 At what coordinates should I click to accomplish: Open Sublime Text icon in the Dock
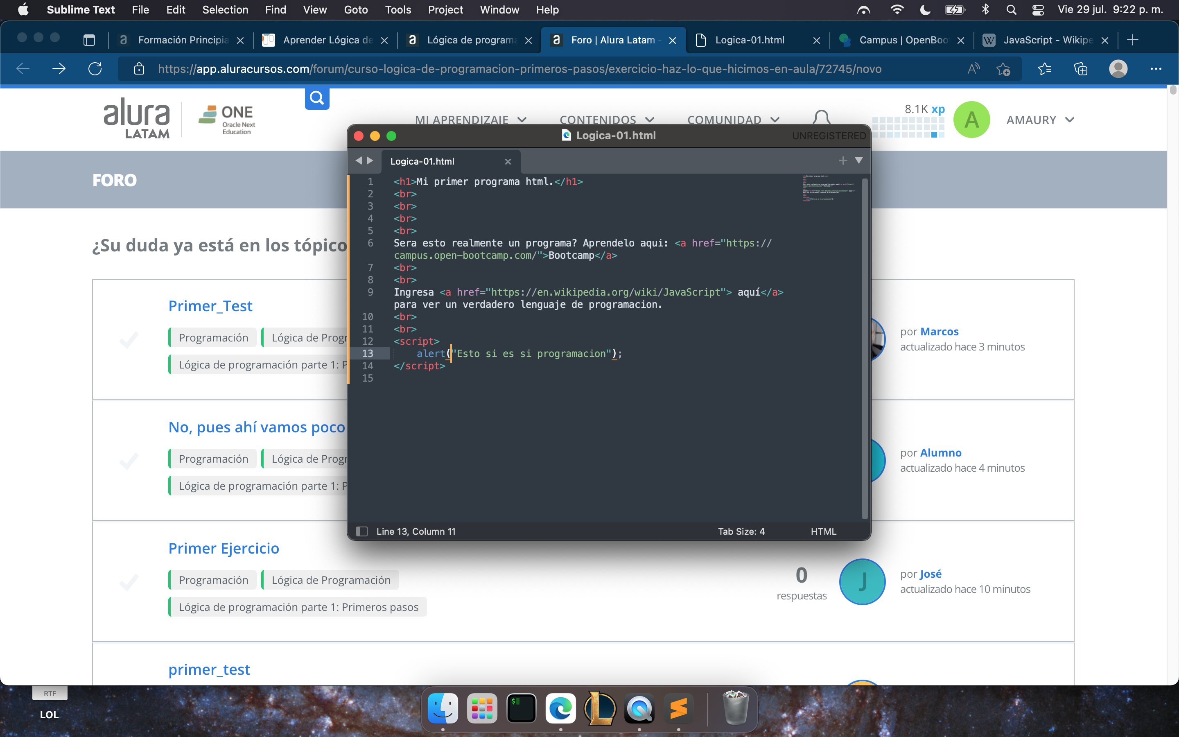[679, 708]
